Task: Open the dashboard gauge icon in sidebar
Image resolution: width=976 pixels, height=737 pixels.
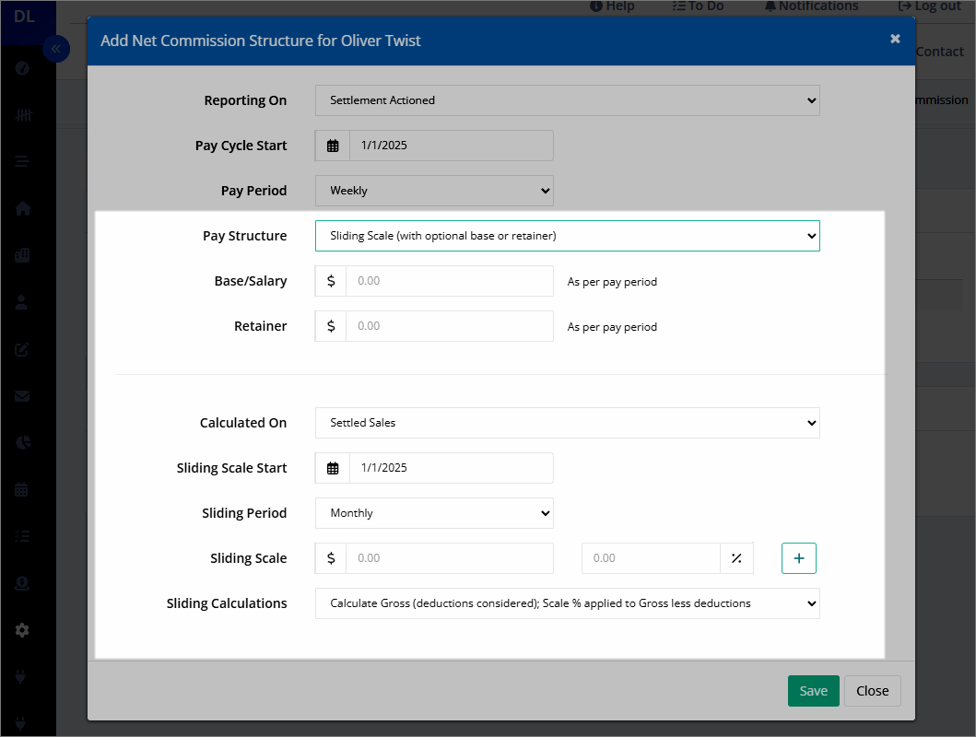Action: pos(22,68)
